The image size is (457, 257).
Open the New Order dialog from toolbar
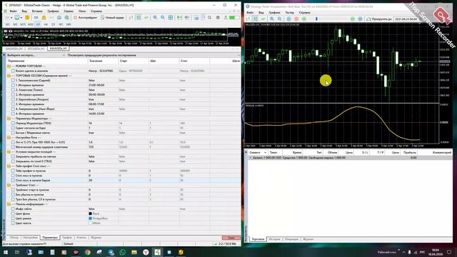(113, 17)
